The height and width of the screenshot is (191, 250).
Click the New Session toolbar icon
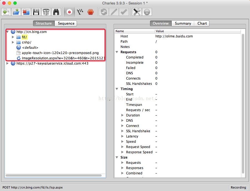coord(6,12)
